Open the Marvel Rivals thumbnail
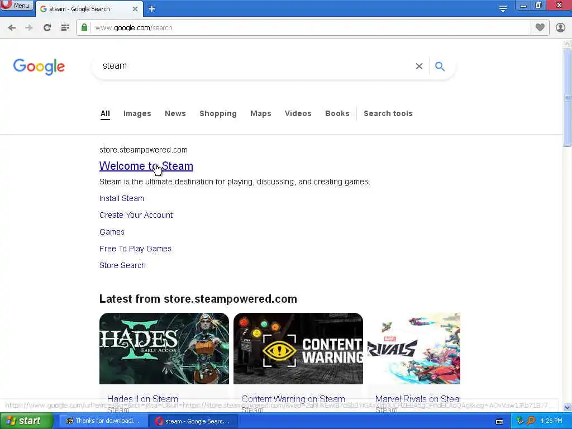 (414, 349)
